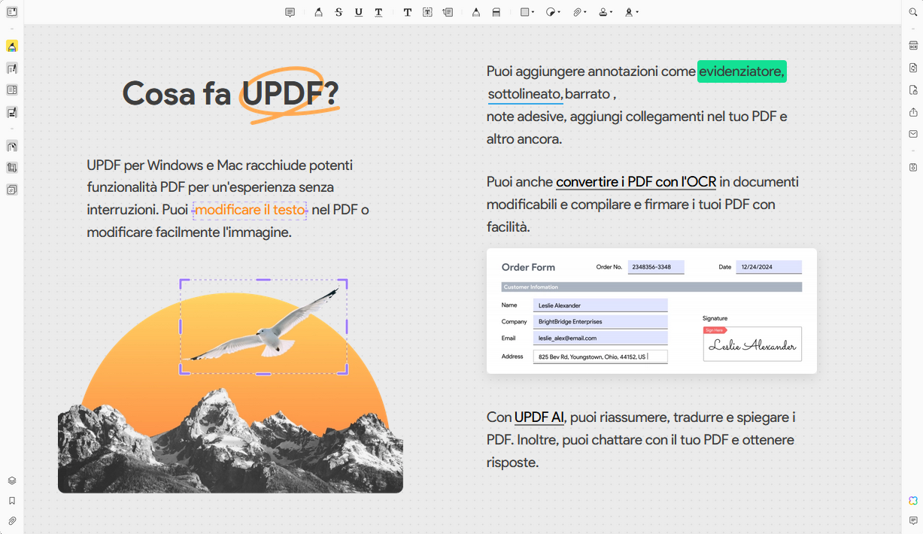
Task: Click the Company field 'BrightBridge Enterprises'
Action: [600, 322]
